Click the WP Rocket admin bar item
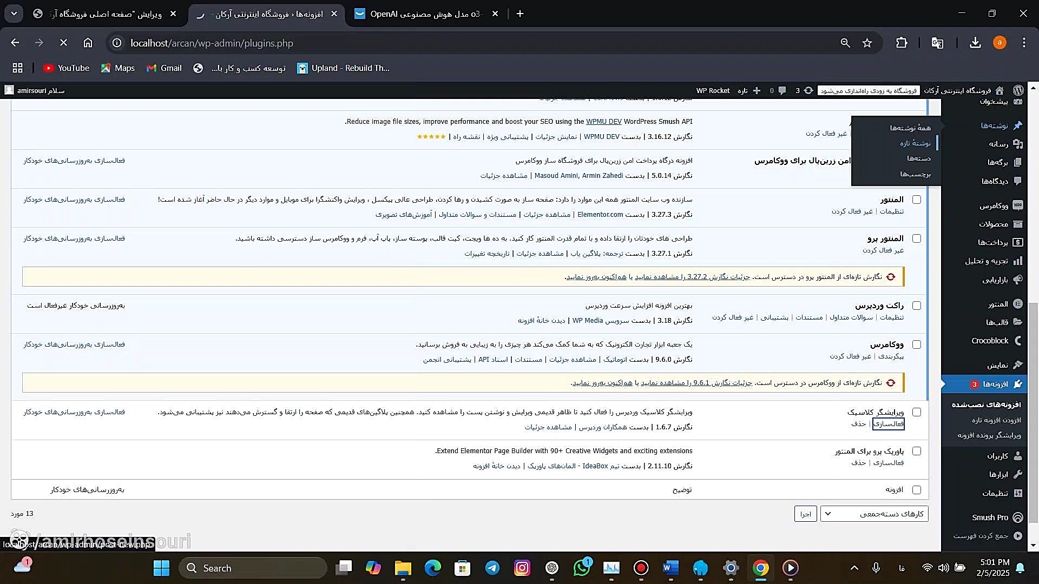The height and width of the screenshot is (584, 1039). 713,90
